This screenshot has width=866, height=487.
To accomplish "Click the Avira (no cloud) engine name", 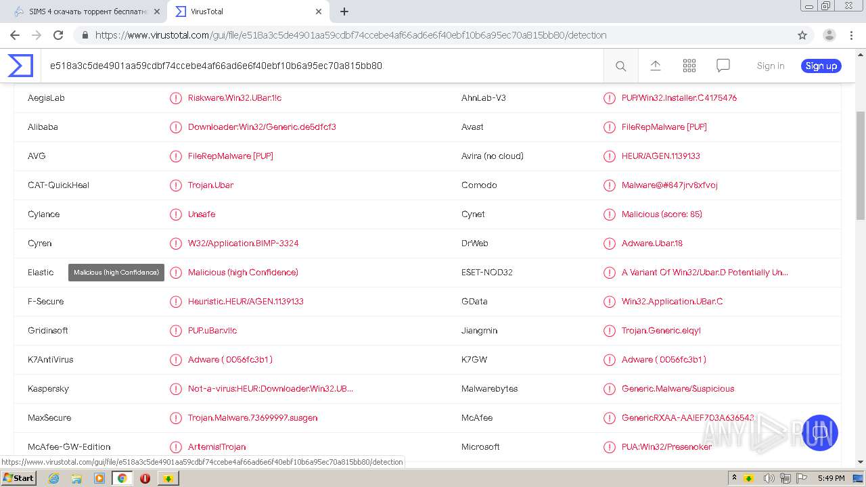I will 493,156.
